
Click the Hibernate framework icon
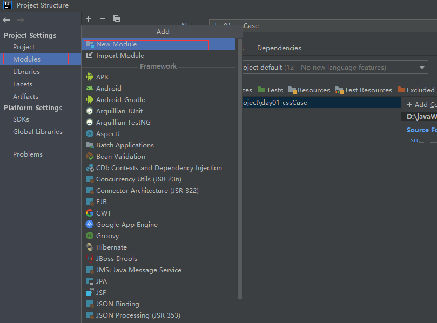click(x=90, y=247)
